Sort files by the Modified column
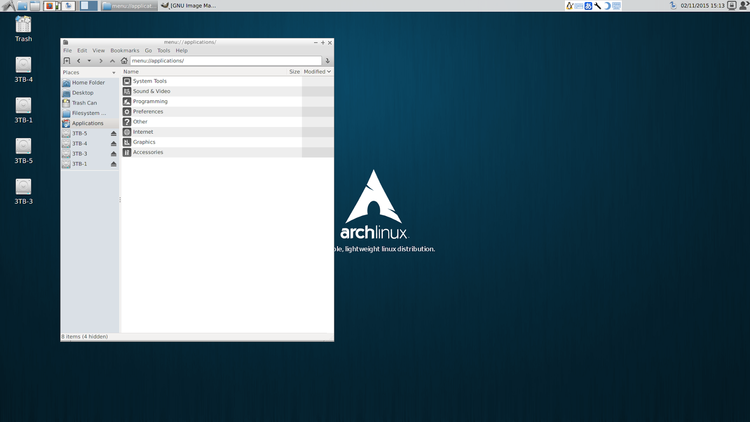The height and width of the screenshot is (422, 750). [317, 72]
